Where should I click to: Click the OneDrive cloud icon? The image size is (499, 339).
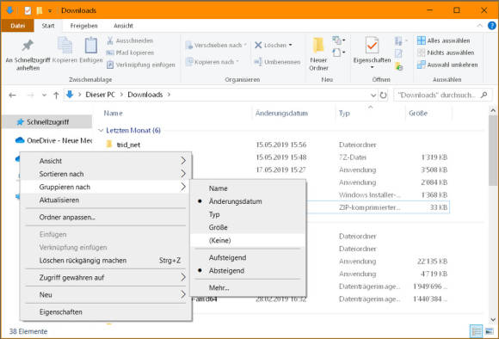[20, 140]
